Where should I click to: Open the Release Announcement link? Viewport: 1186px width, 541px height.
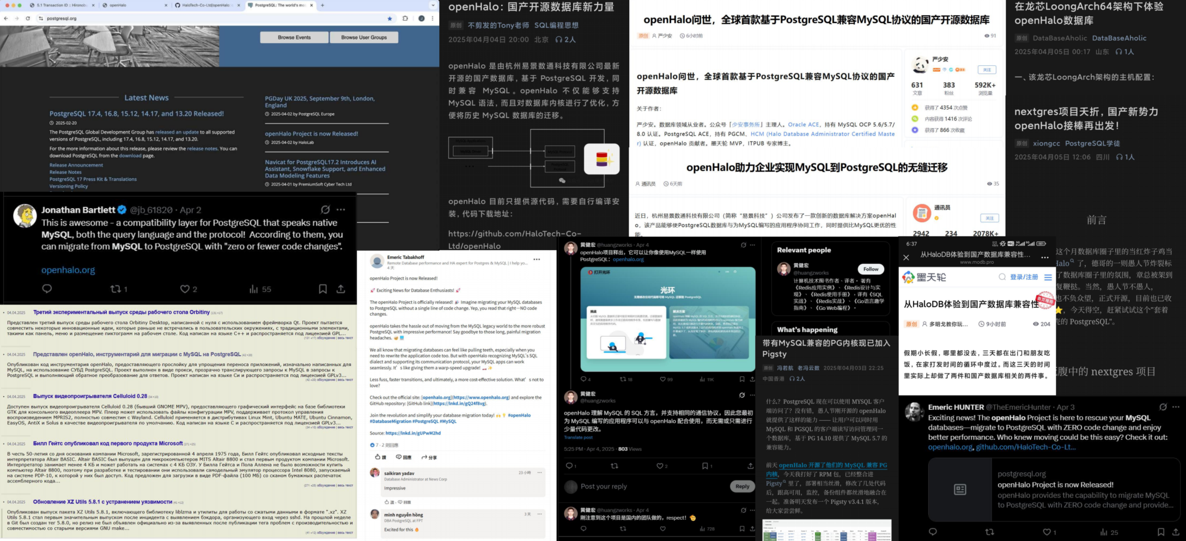[76, 165]
